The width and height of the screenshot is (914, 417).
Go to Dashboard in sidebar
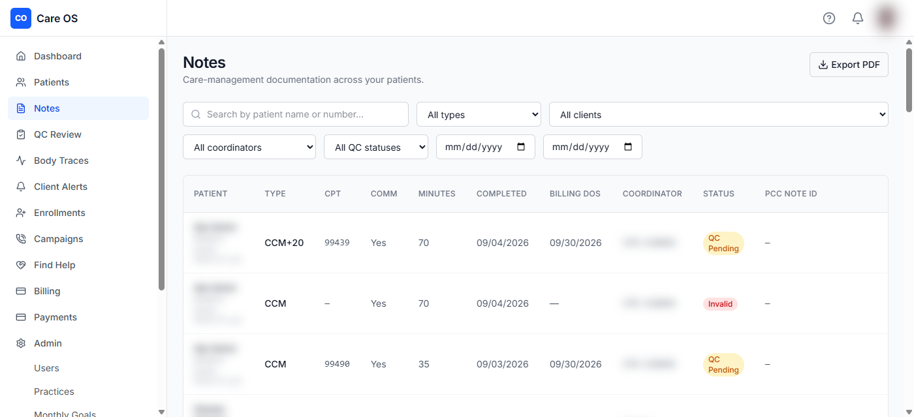[x=78, y=56]
